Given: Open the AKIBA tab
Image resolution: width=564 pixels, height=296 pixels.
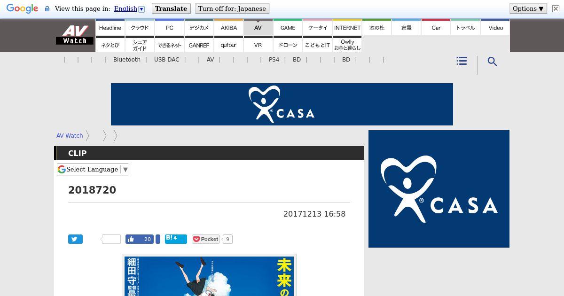Looking at the screenshot, I should point(229,28).
